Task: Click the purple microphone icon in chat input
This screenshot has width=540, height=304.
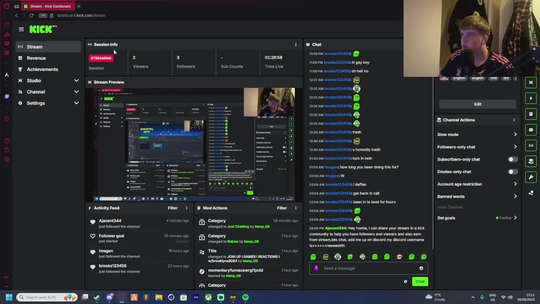Action: click(x=316, y=268)
